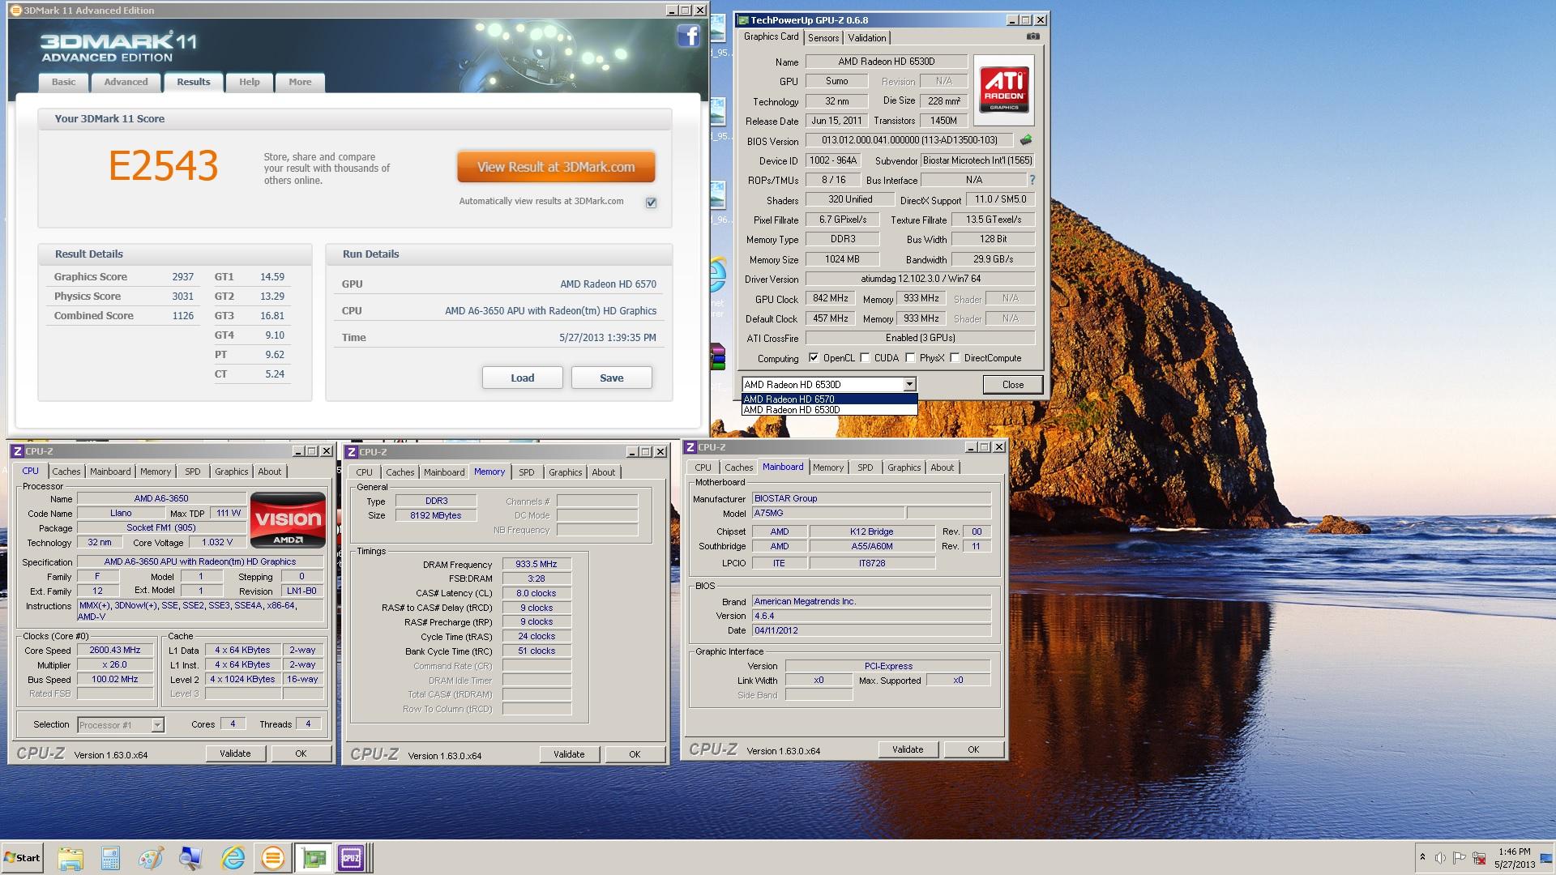Open the More tab in 3DMark

point(300,82)
